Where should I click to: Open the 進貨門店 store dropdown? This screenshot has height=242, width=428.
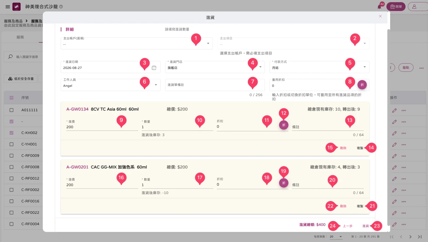[x=215, y=67]
